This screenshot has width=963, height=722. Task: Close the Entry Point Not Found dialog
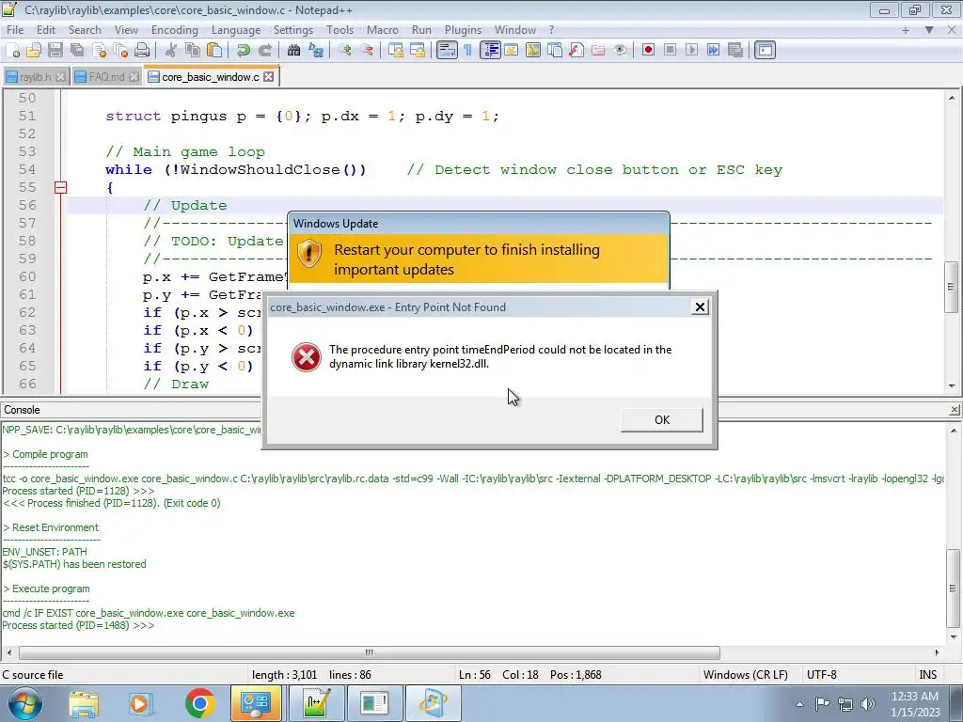tap(700, 307)
